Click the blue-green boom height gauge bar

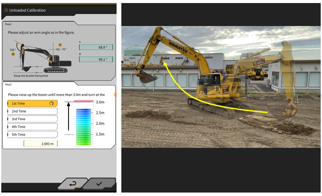(84, 127)
